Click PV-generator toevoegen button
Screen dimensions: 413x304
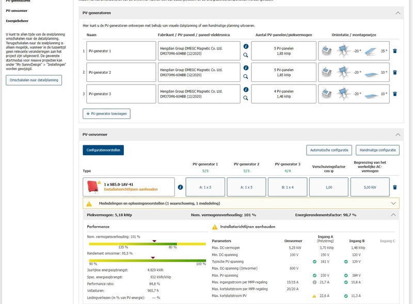click(106, 113)
